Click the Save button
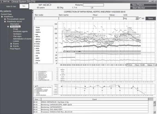Viewport: 157px width, 114px height. click(150, 18)
